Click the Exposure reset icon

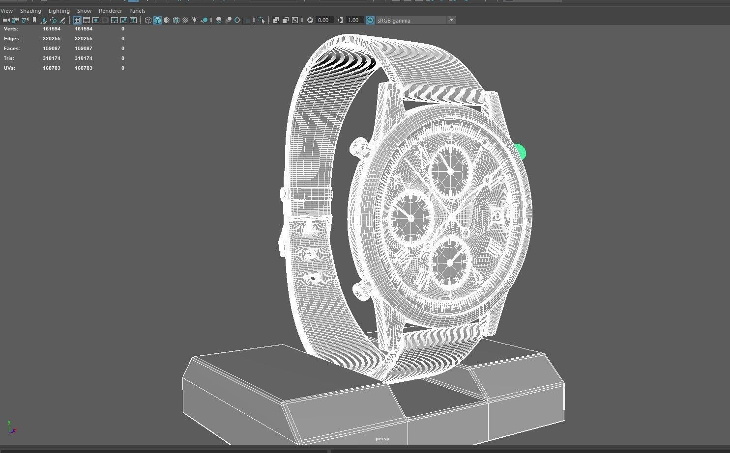[x=310, y=20]
